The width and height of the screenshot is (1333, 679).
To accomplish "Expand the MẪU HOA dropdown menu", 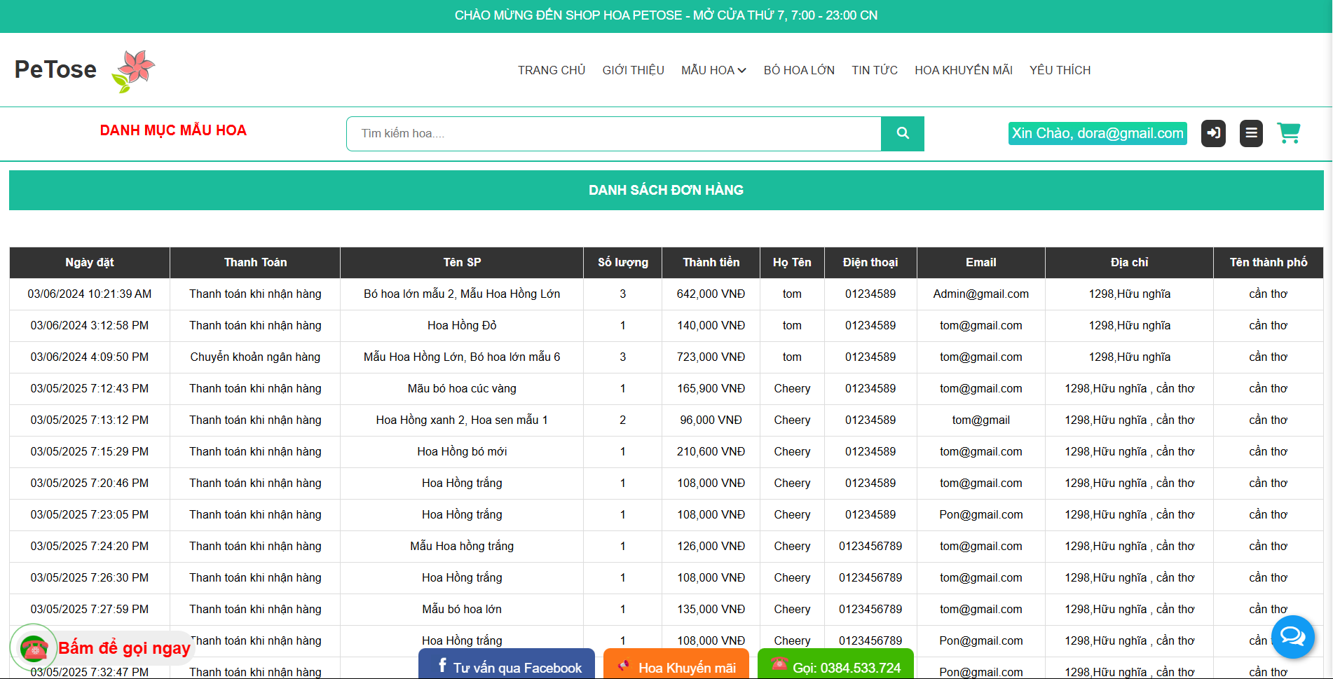I will tap(713, 70).
